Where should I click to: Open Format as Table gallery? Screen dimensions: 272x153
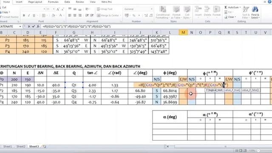click(176, 12)
